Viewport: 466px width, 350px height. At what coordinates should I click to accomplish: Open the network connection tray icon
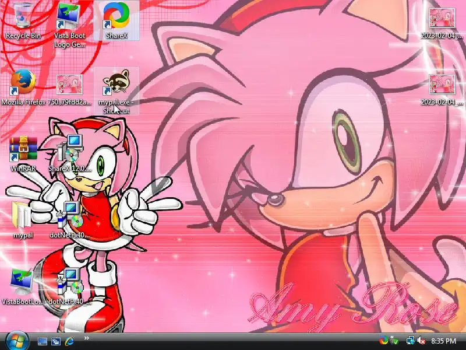(410, 340)
